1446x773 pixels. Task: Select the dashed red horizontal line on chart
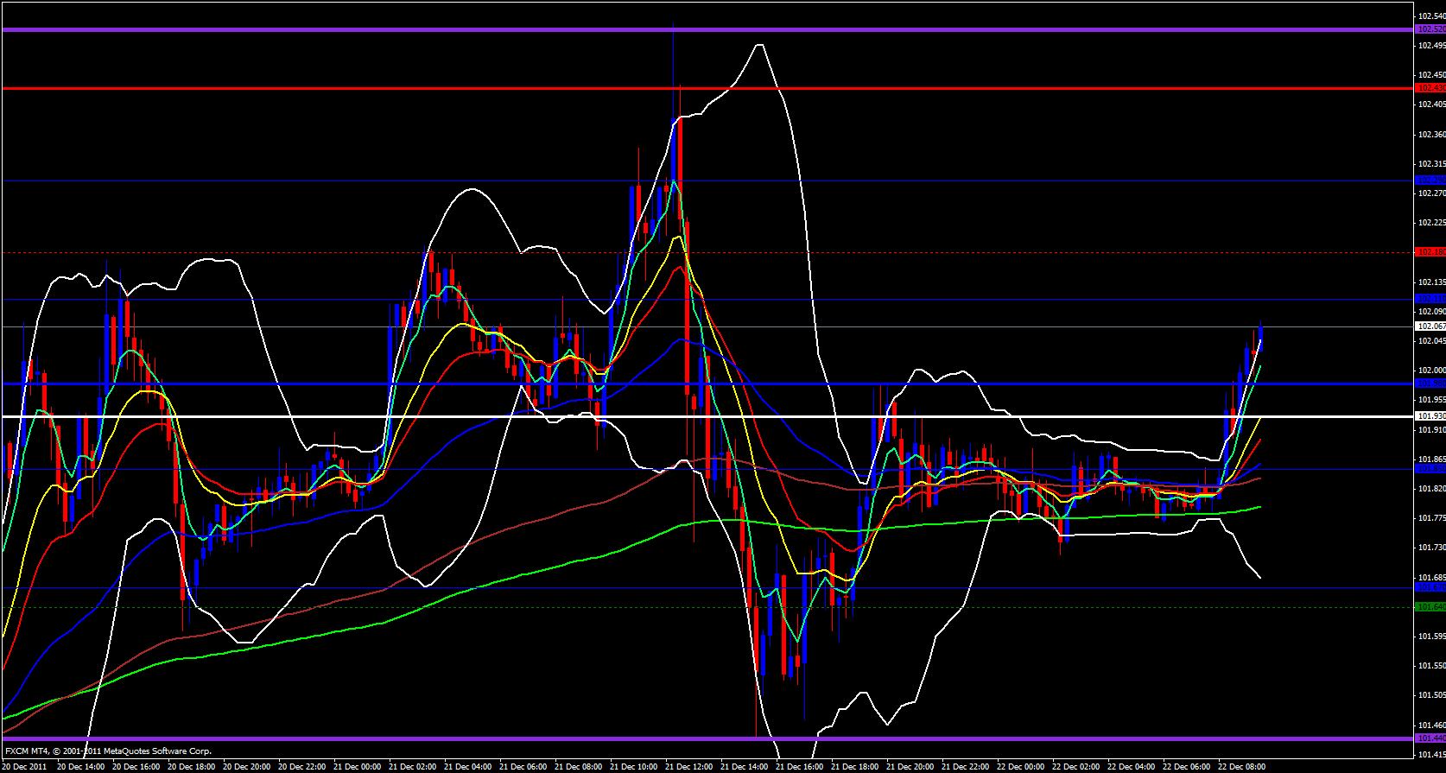[707, 252]
